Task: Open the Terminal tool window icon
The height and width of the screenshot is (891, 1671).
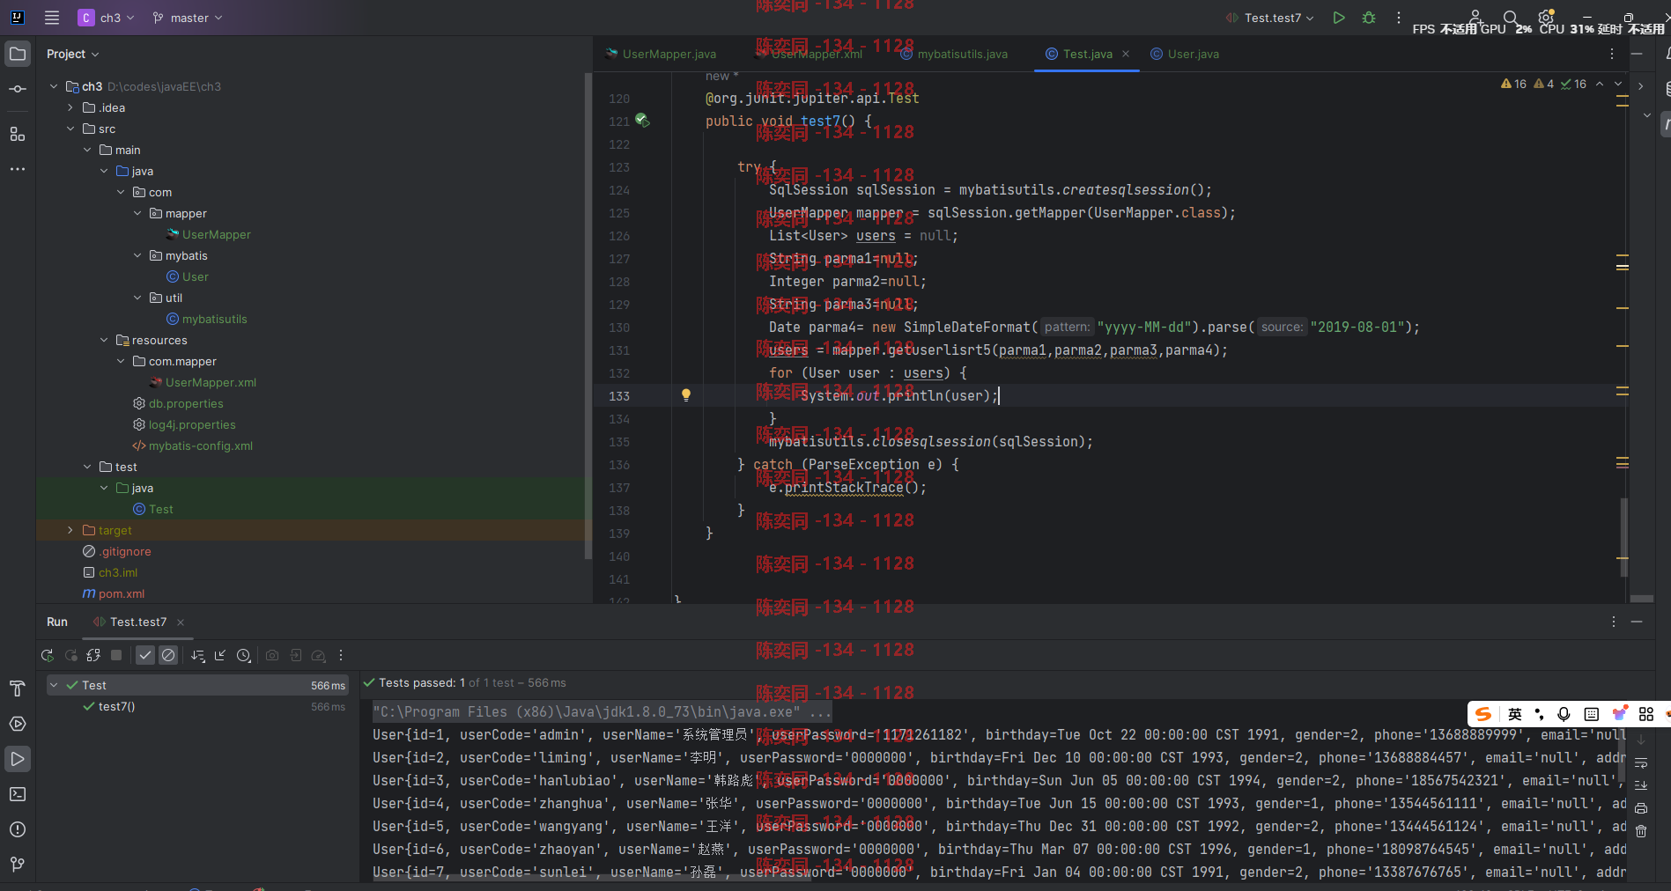Action: (x=18, y=794)
